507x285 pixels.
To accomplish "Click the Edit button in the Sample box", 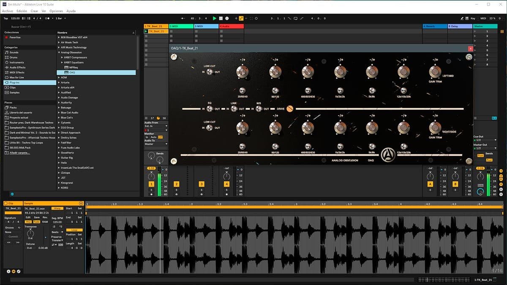I will pos(28,217).
